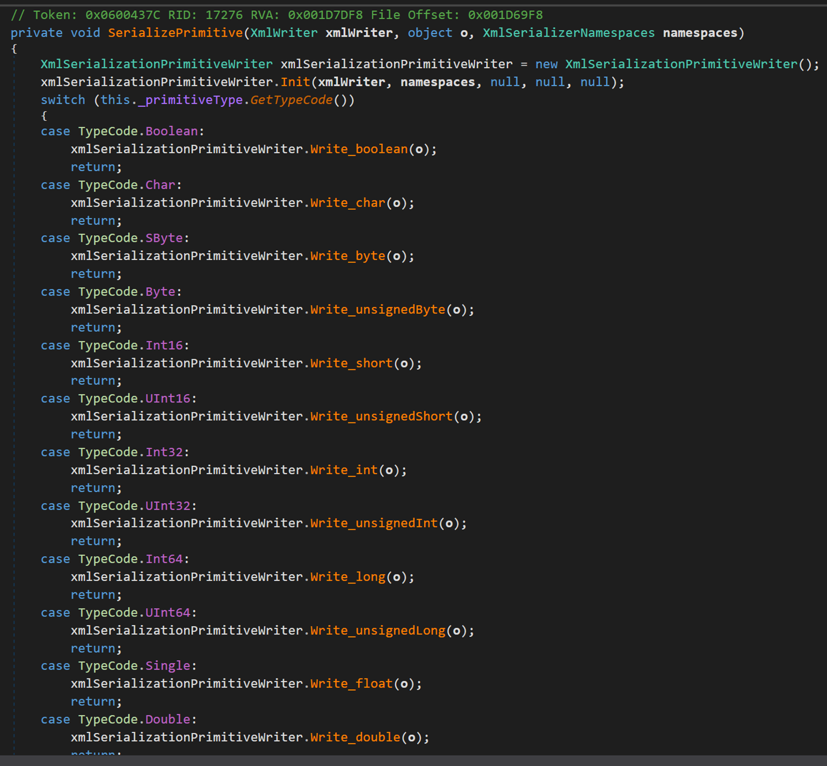The width and height of the screenshot is (827, 766).
Task: Select the namespaces parameter in signature
Action: coord(700,33)
